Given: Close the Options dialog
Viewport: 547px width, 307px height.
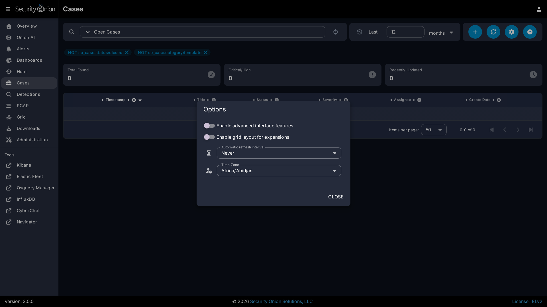Looking at the screenshot, I should [336, 197].
